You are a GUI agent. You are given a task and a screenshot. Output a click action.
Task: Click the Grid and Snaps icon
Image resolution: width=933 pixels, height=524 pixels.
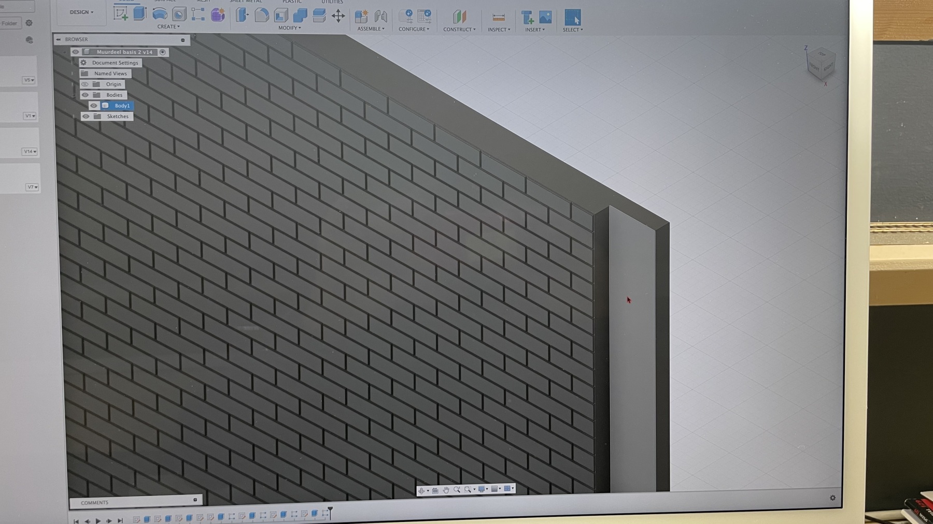tap(494, 488)
